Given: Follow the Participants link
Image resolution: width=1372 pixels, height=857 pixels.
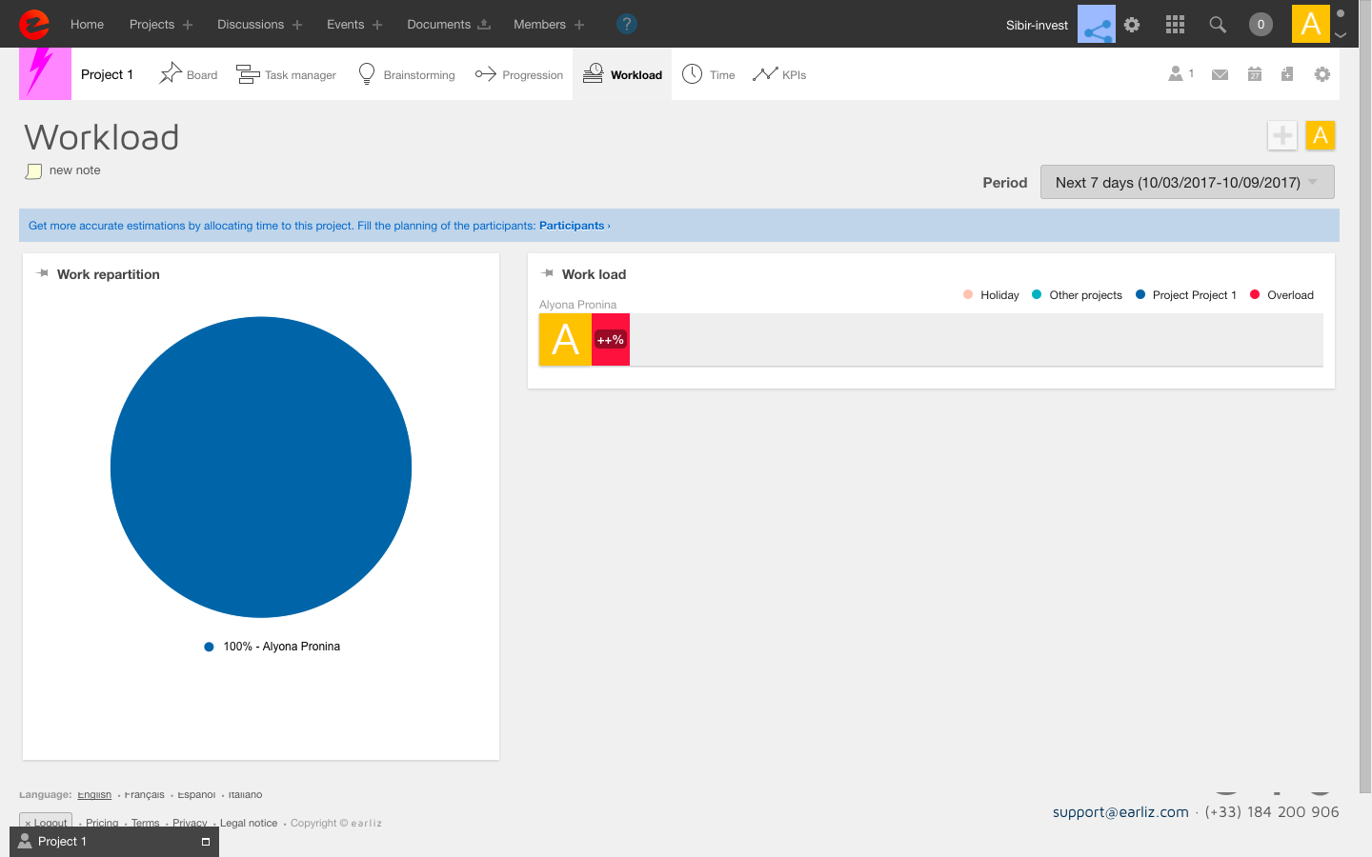Looking at the screenshot, I should [572, 226].
